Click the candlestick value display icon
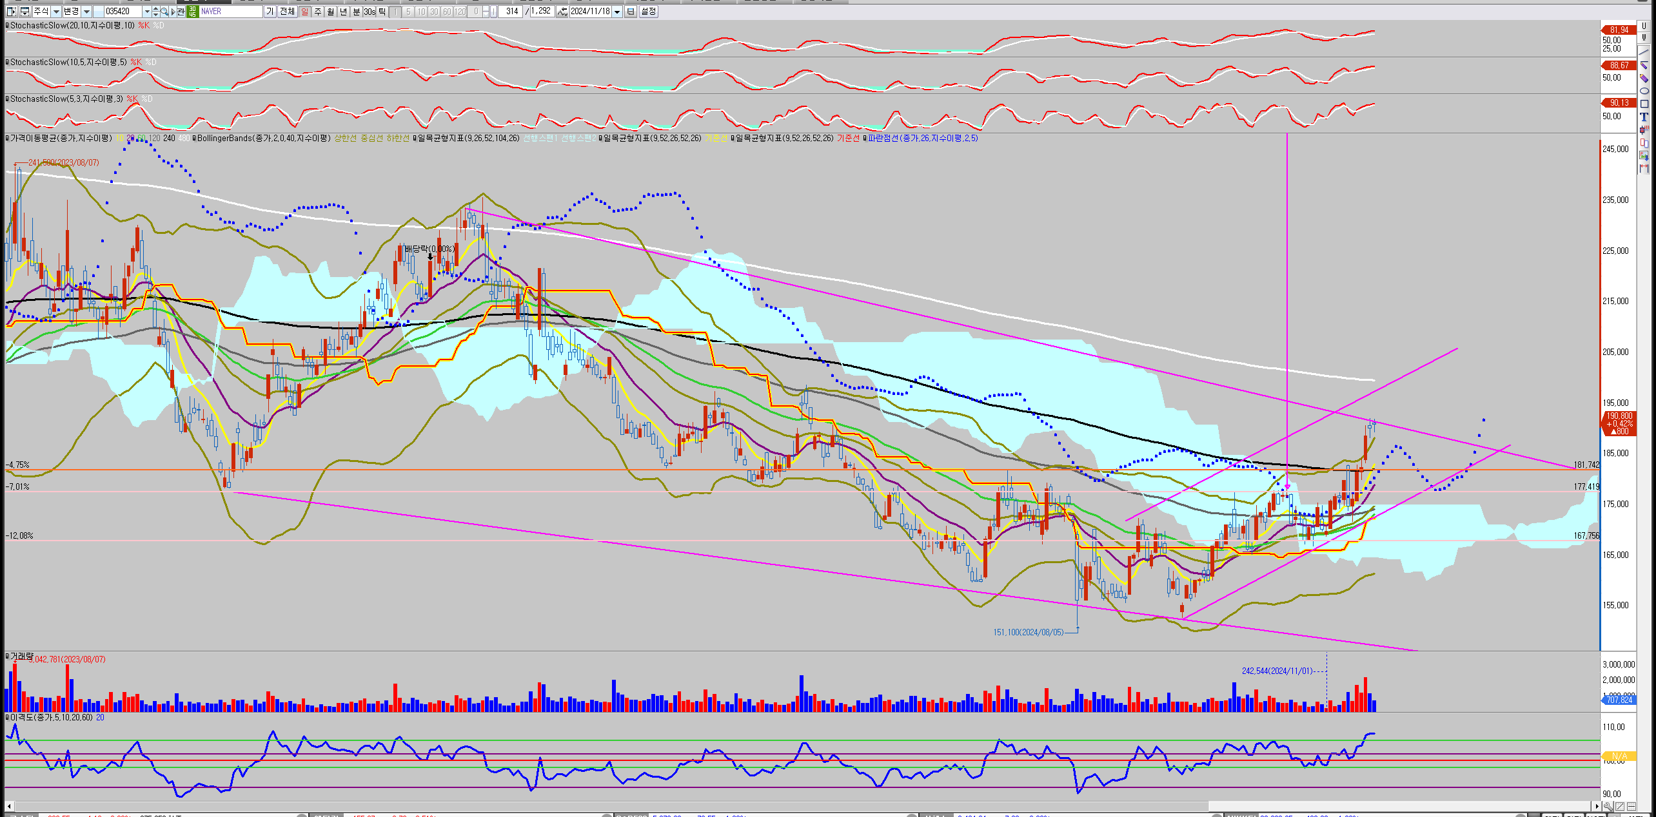The width and height of the screenshot is (1656, 817). [1644, 130]
